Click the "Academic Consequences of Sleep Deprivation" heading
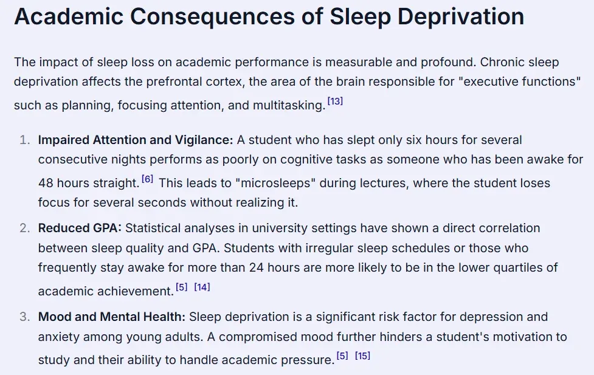594x375 pixels. pos(269,16)
